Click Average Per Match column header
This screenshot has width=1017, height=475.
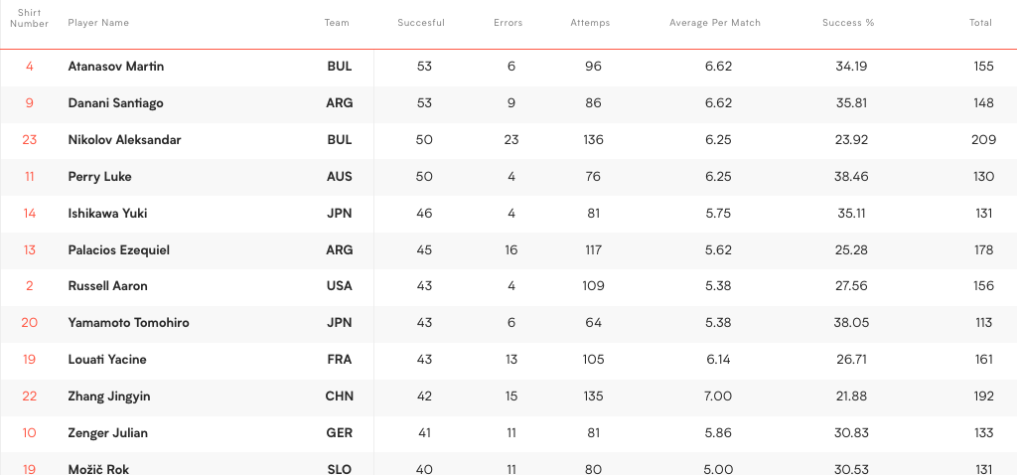pos(715,23)
